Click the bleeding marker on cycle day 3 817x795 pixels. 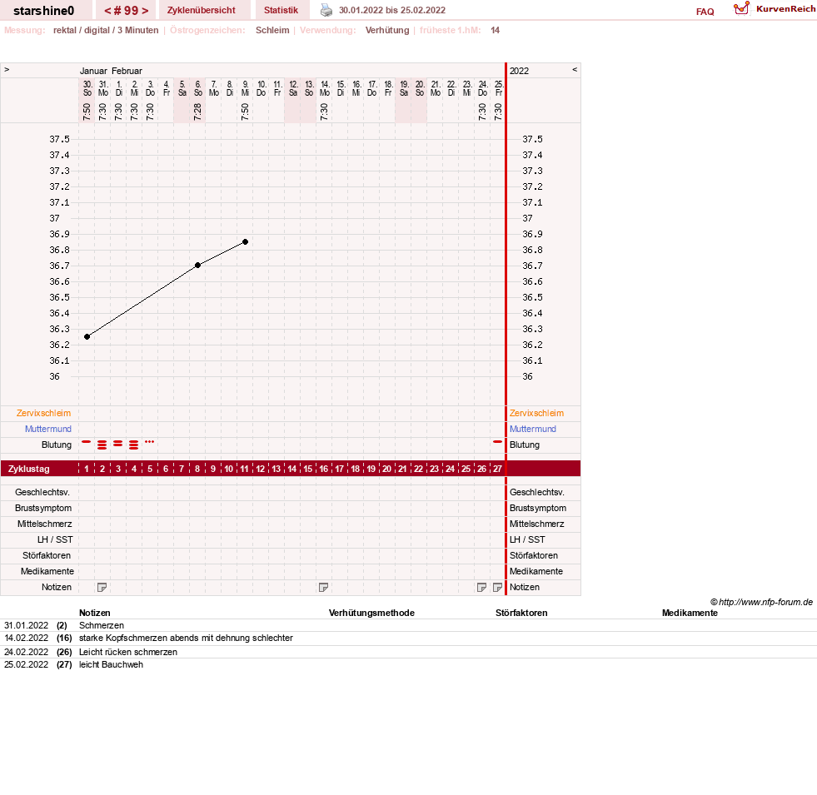[x=118, y=444]
